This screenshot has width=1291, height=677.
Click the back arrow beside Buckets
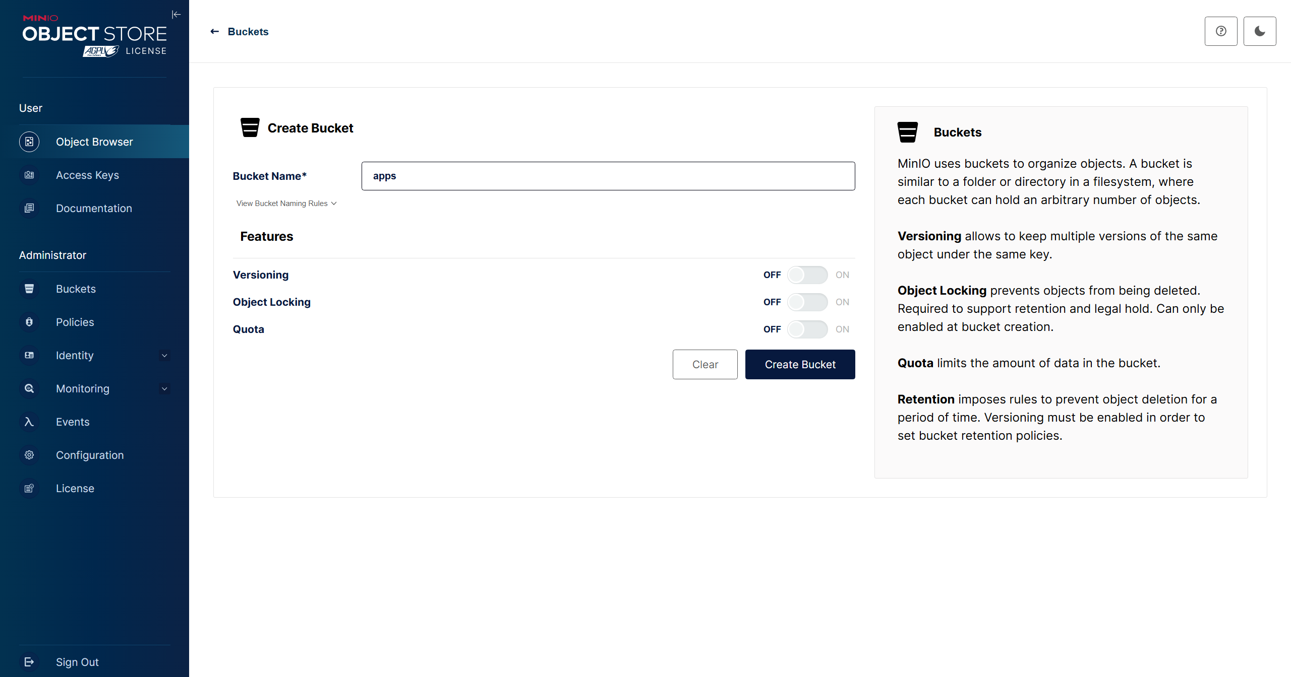point(215,32)
